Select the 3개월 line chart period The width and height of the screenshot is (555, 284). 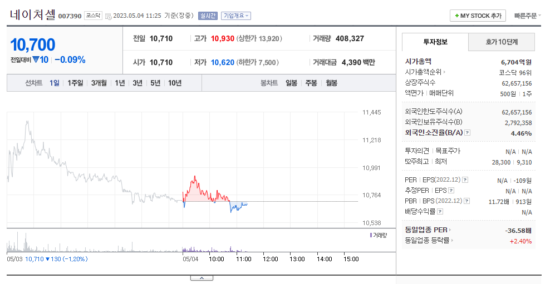point(99,83)
